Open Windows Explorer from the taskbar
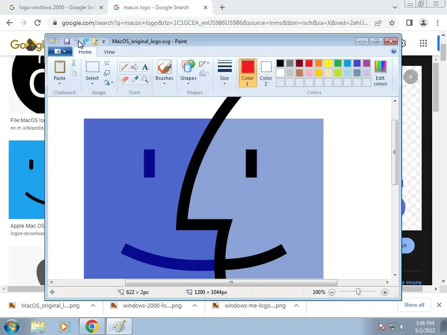Screen dimensions: 447x335 (38, 326)
